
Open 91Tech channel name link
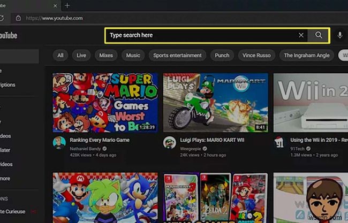pos(298,149)
